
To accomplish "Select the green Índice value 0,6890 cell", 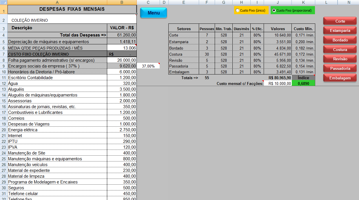I will [303, 83].
